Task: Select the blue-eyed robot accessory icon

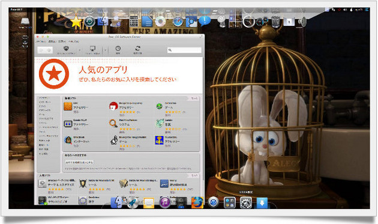Action: click(x=68, y=124)
